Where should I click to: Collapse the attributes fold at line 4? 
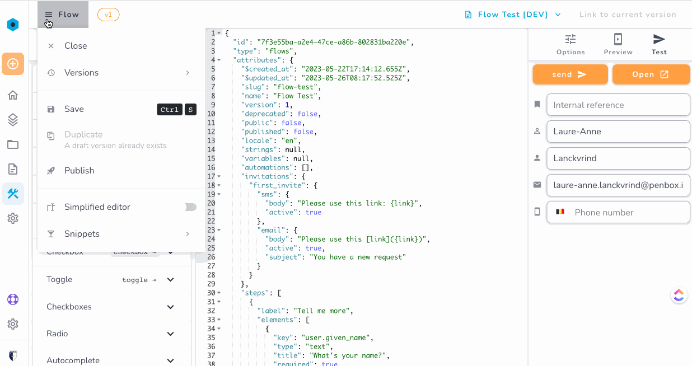pyautogui.click(x=219, y=60)
